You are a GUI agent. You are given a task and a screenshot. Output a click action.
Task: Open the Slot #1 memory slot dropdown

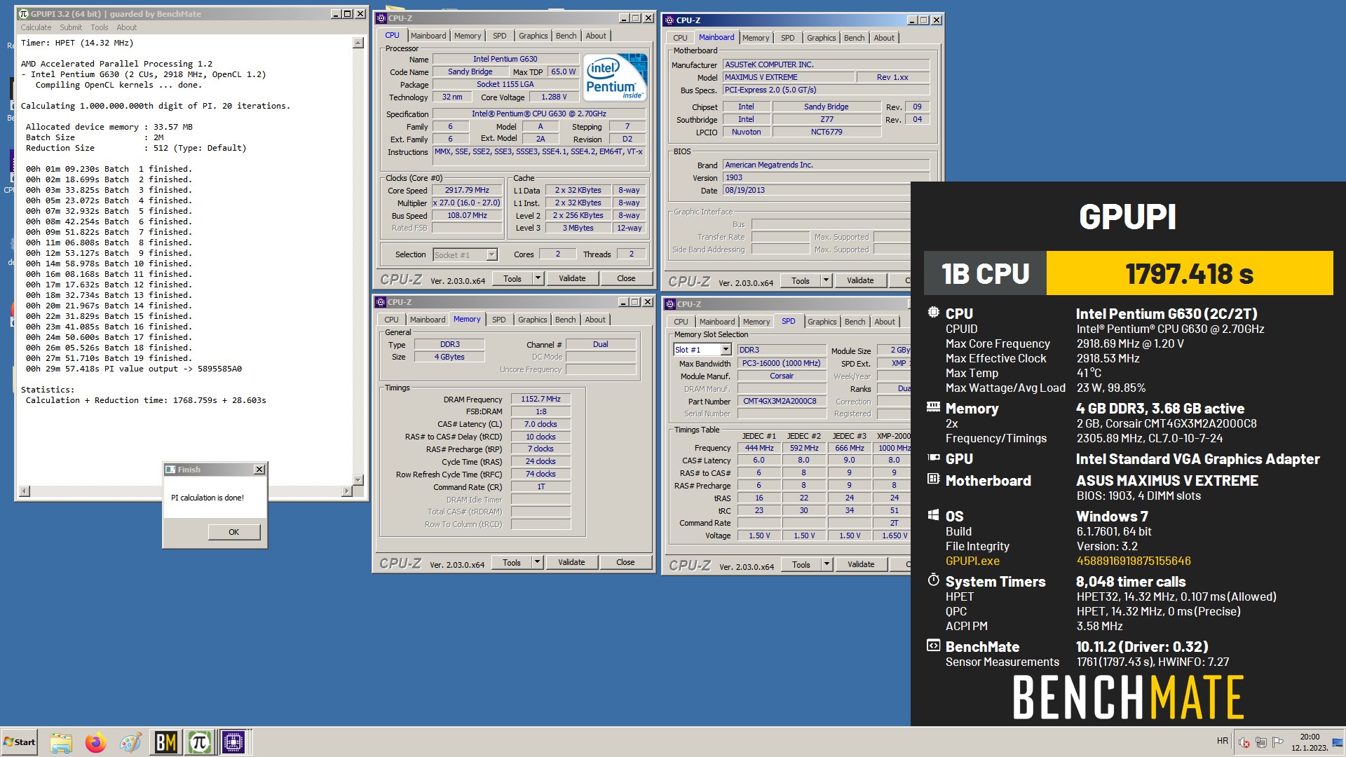(x=726, y=350)
